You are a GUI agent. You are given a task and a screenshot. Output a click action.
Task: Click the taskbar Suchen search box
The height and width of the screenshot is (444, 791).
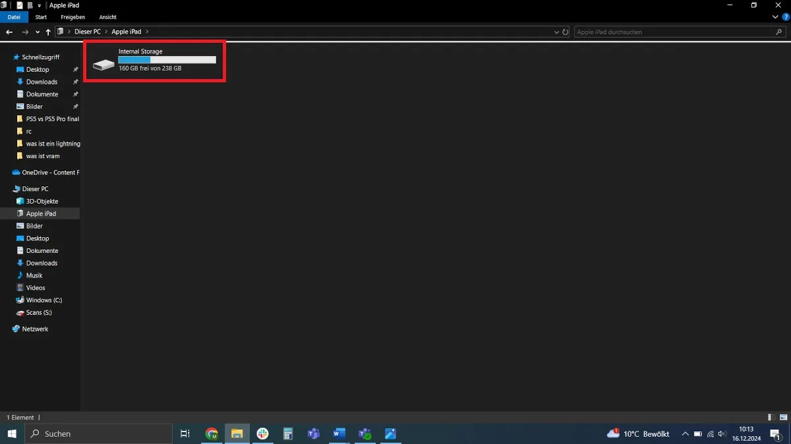pyautogui.click(x=99, y=433)
